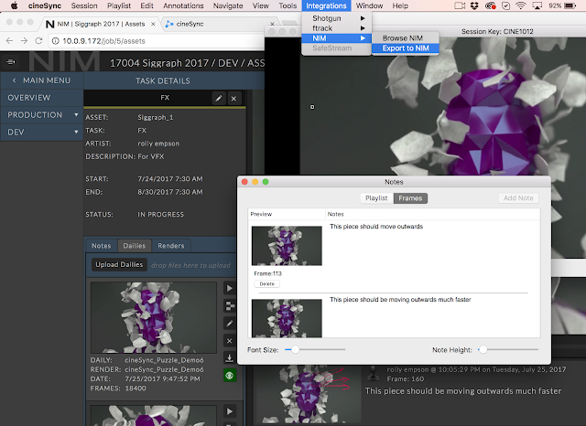
Task: Close the NIM Siggraph 2017 Assets tab
Action: (153, 24)
